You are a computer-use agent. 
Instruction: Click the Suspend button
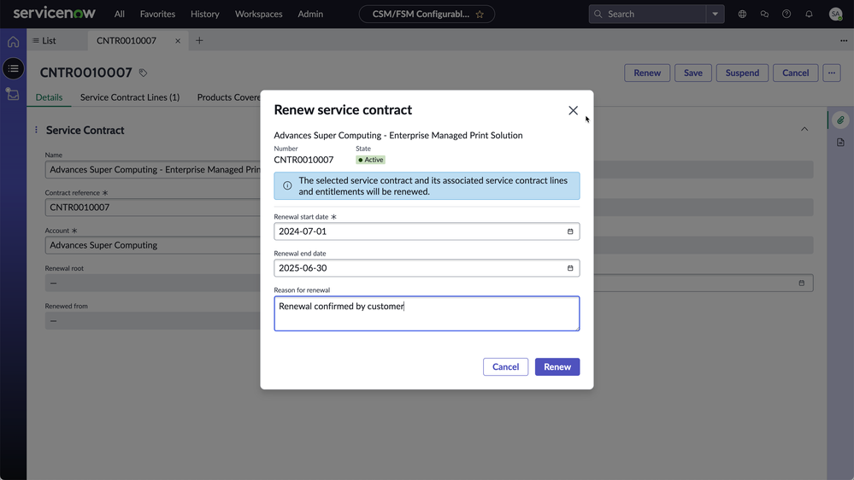(742, 73)
